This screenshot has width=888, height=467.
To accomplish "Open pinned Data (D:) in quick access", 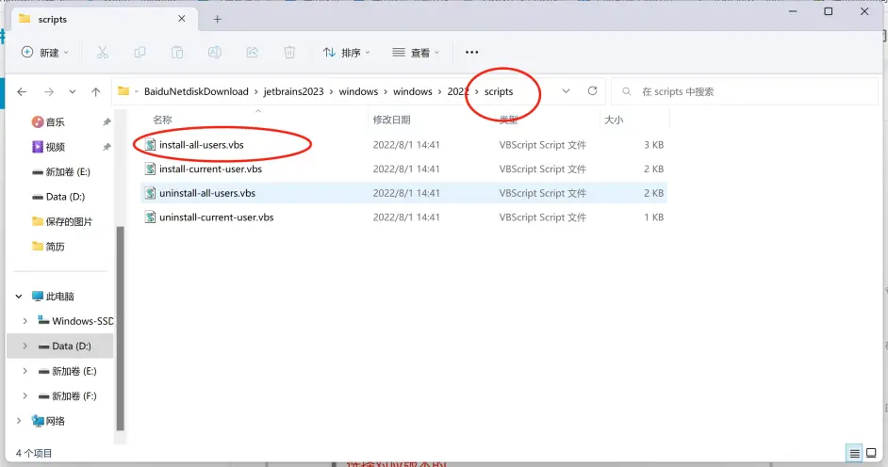I will coord(58,197).
